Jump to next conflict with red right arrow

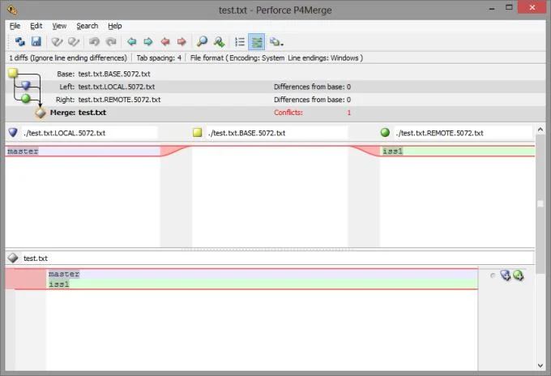click(182, 42)
